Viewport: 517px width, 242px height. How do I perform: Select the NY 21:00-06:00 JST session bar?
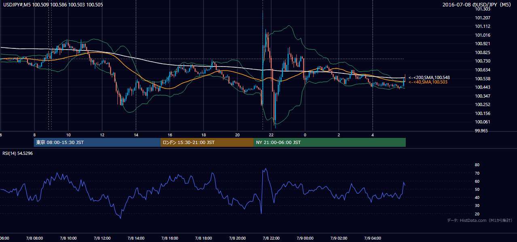click(x=330, y=142)
